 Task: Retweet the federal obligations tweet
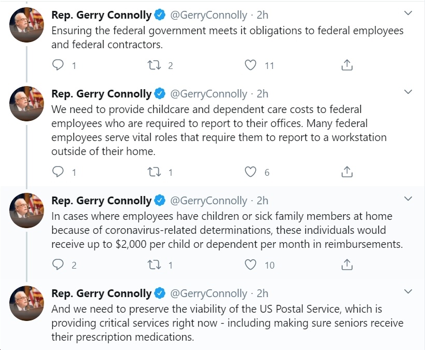pyautogui.click(x=154, y=65)
